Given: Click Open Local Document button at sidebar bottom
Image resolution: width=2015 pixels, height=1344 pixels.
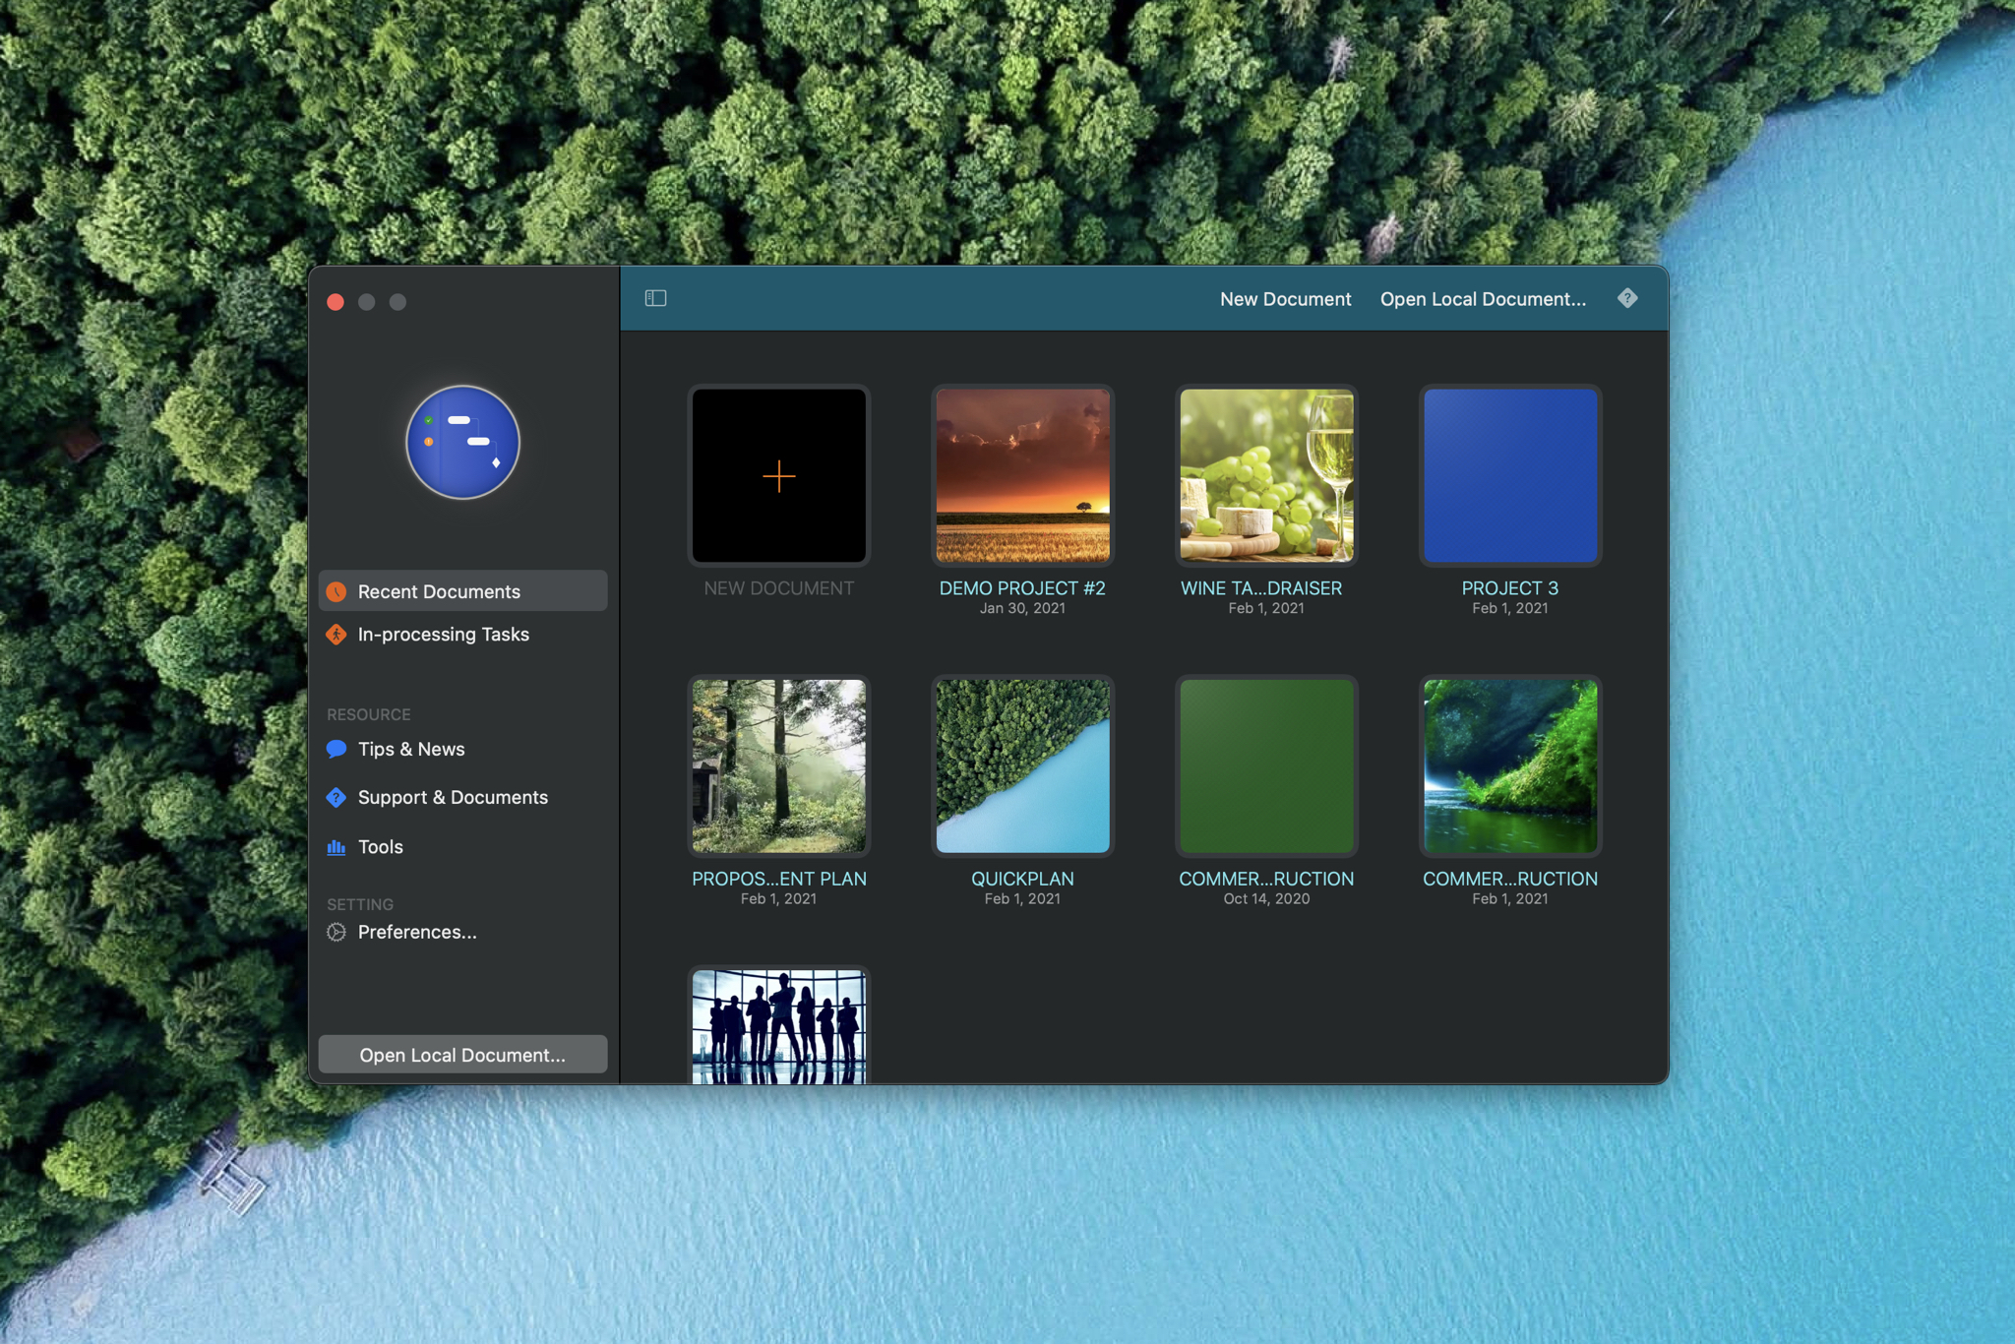Looking at the screenshot, I should click(462, 1055).
